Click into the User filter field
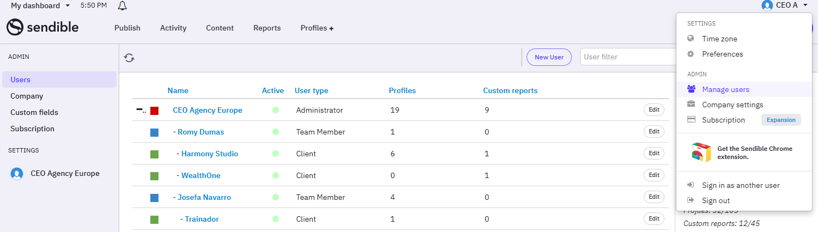This screenshot has height=232, width=818. click(x=628, y=57)
